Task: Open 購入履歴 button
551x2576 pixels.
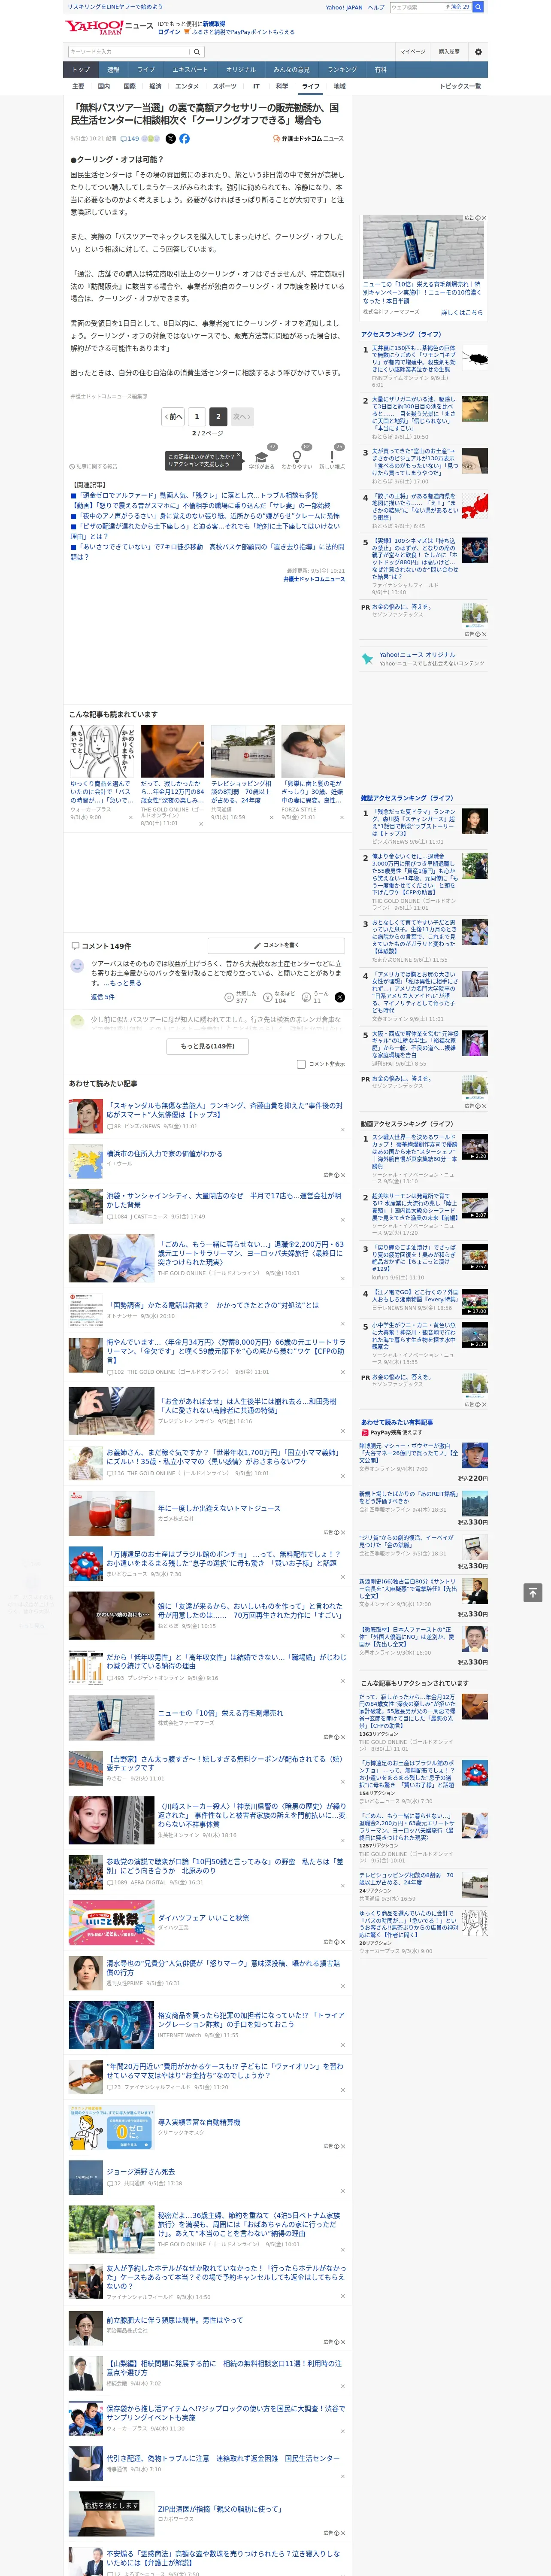Action: (x=449, y=52)
